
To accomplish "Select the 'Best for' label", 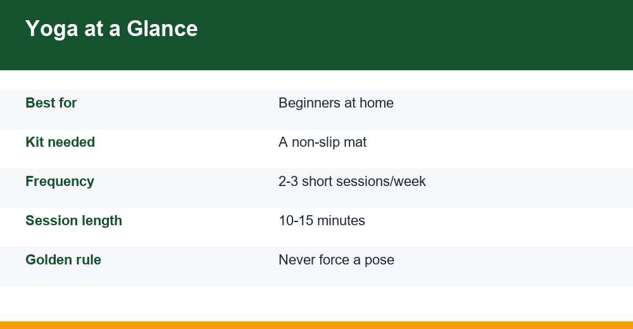I will pyautogui.click(x=51, y=103).
